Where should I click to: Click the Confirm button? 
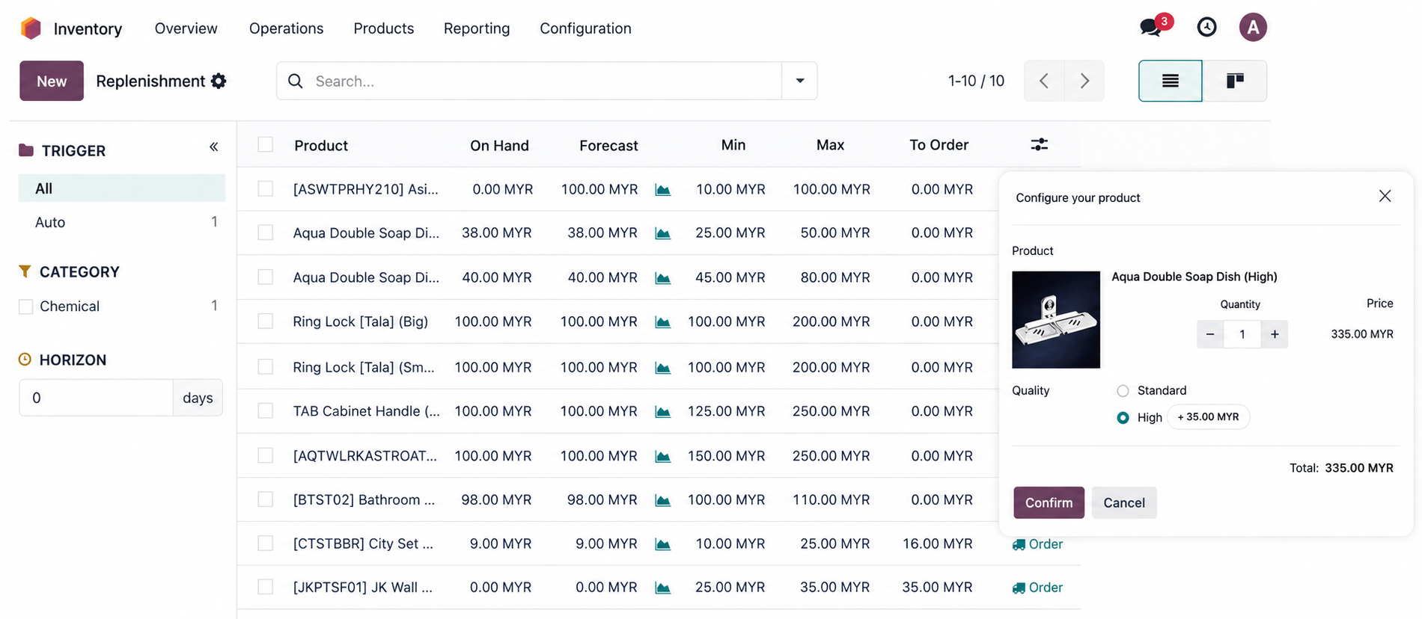tap(1048, 502)
